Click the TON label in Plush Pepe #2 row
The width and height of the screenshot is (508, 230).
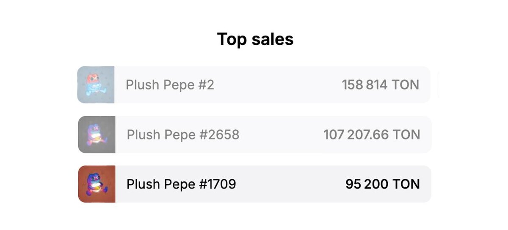point(405,85)
